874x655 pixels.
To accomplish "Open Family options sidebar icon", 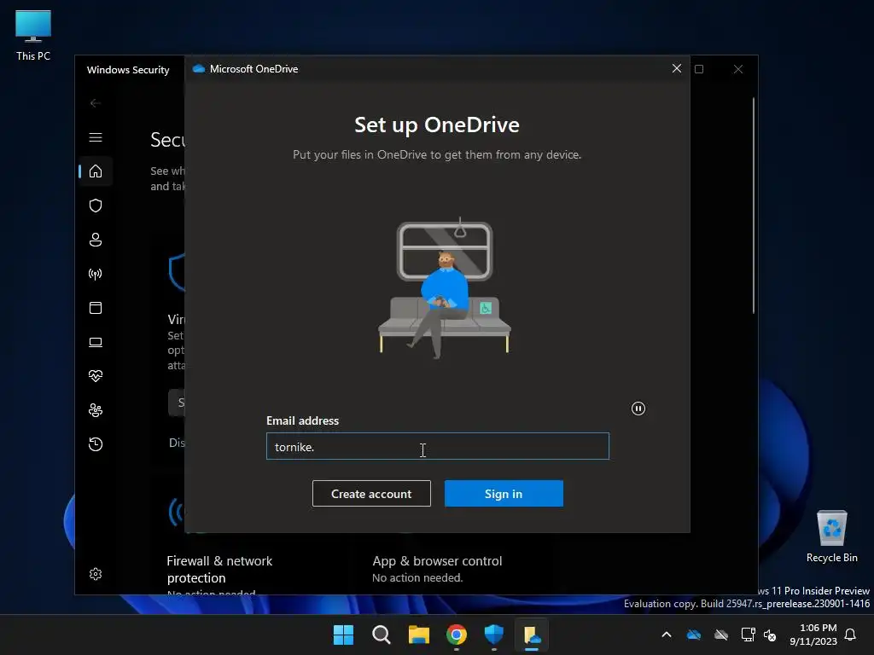I will [x=96, y=410].
